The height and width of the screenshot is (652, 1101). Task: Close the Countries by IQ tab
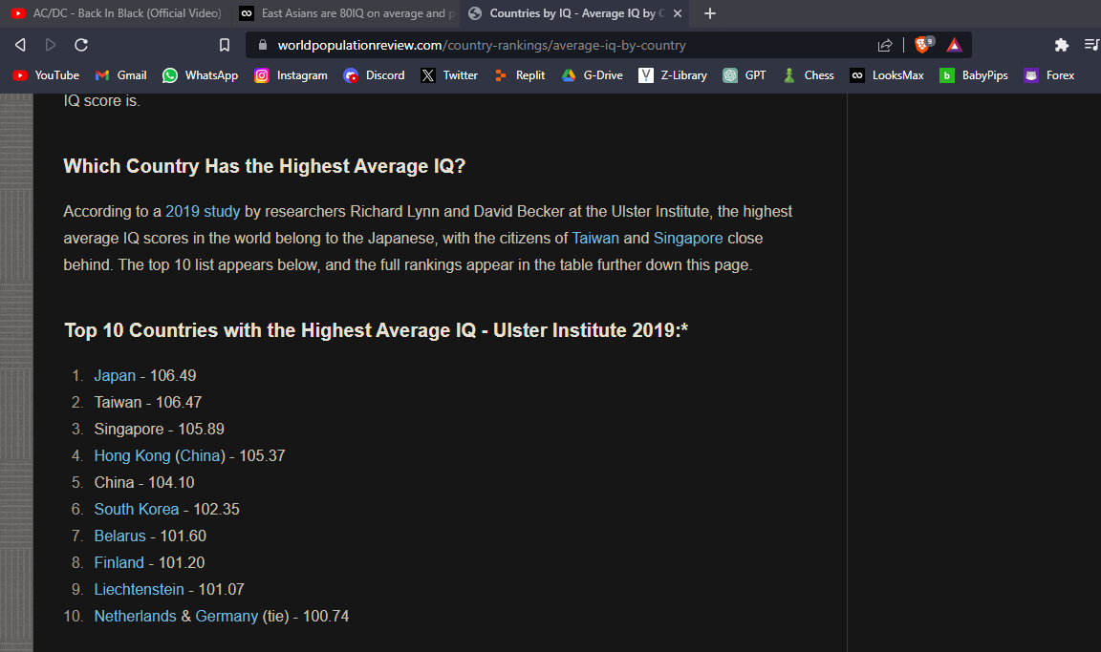point(678,13)
